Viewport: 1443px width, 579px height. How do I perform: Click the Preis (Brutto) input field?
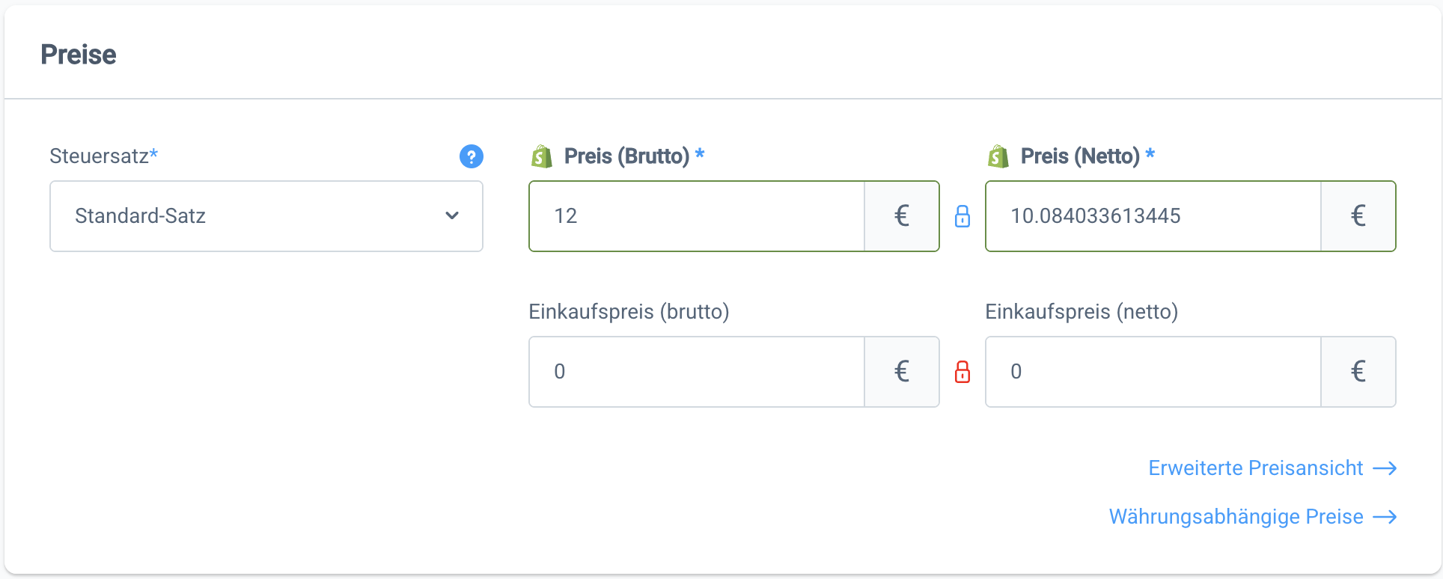click(x=696, y=216)
